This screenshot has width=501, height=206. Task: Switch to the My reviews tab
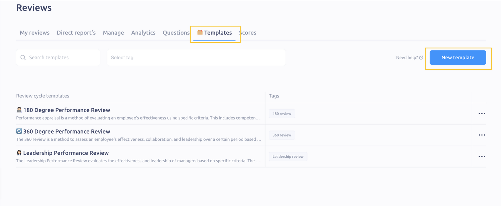pyautogui.click(x=34, y=33)
